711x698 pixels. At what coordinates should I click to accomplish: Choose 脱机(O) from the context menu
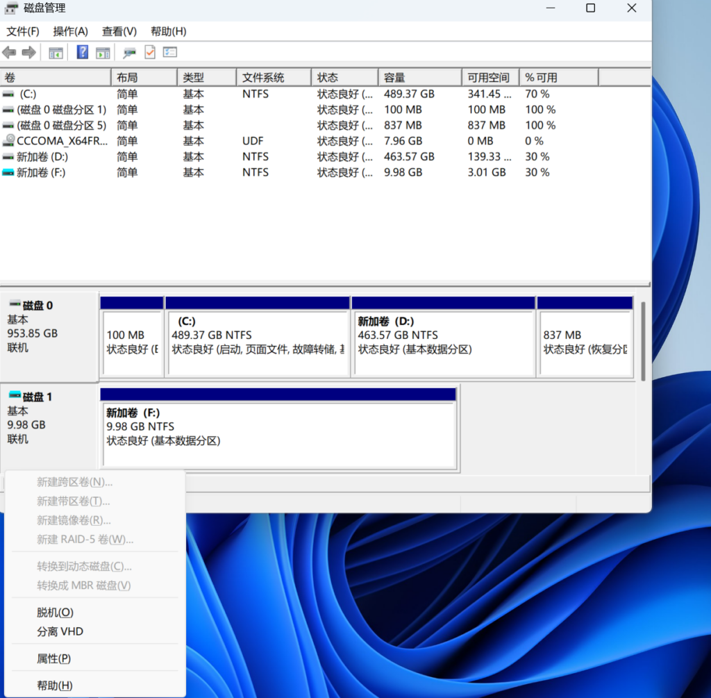[55, 613]
